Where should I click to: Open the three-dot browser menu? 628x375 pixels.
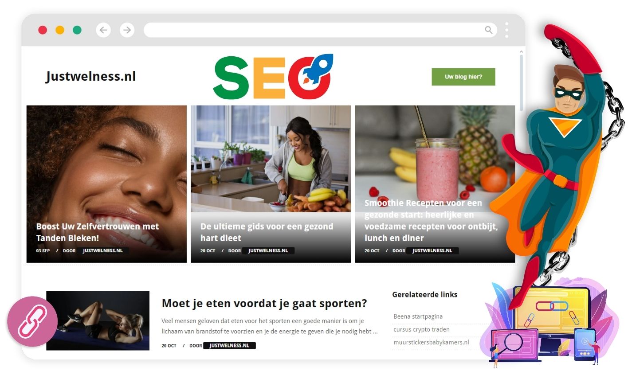pos(506,30)
